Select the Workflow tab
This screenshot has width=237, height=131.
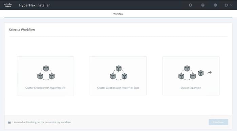pos(118,14)
